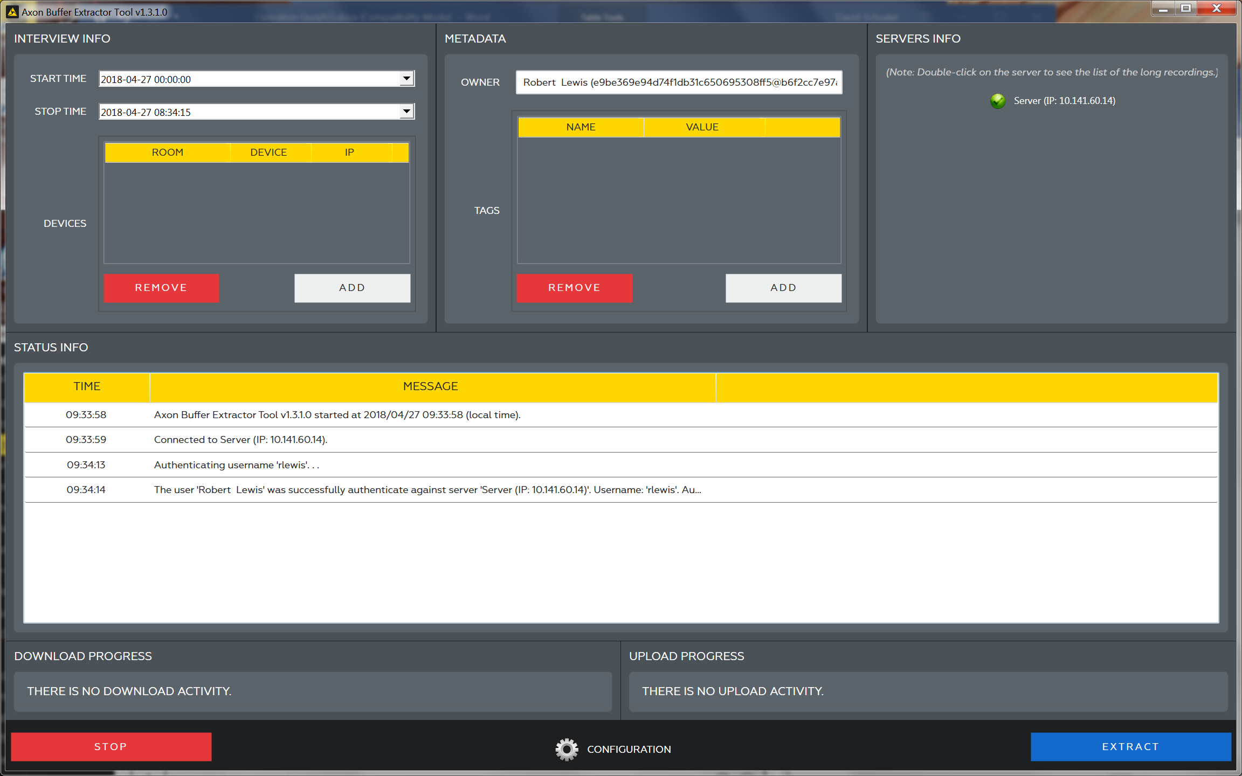The height and width of the screenshot is (776, 1242).
Task: Click the TIME column header in Status Info
Action: point(86,386)
